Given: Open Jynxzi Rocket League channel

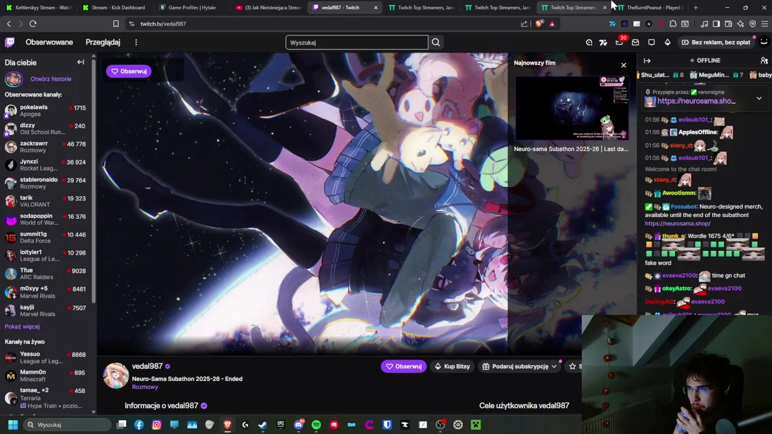Looking at the screenshot, I should [47, 165].
